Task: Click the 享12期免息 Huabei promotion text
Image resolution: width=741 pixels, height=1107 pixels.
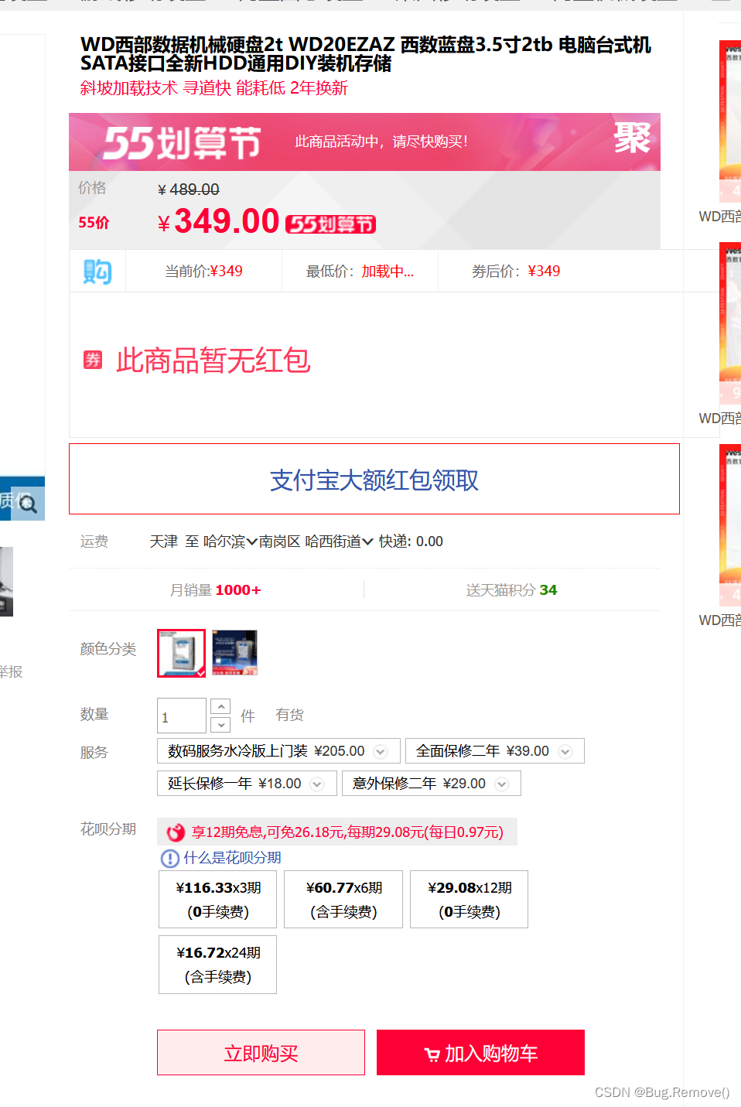Action: point(347,832)
